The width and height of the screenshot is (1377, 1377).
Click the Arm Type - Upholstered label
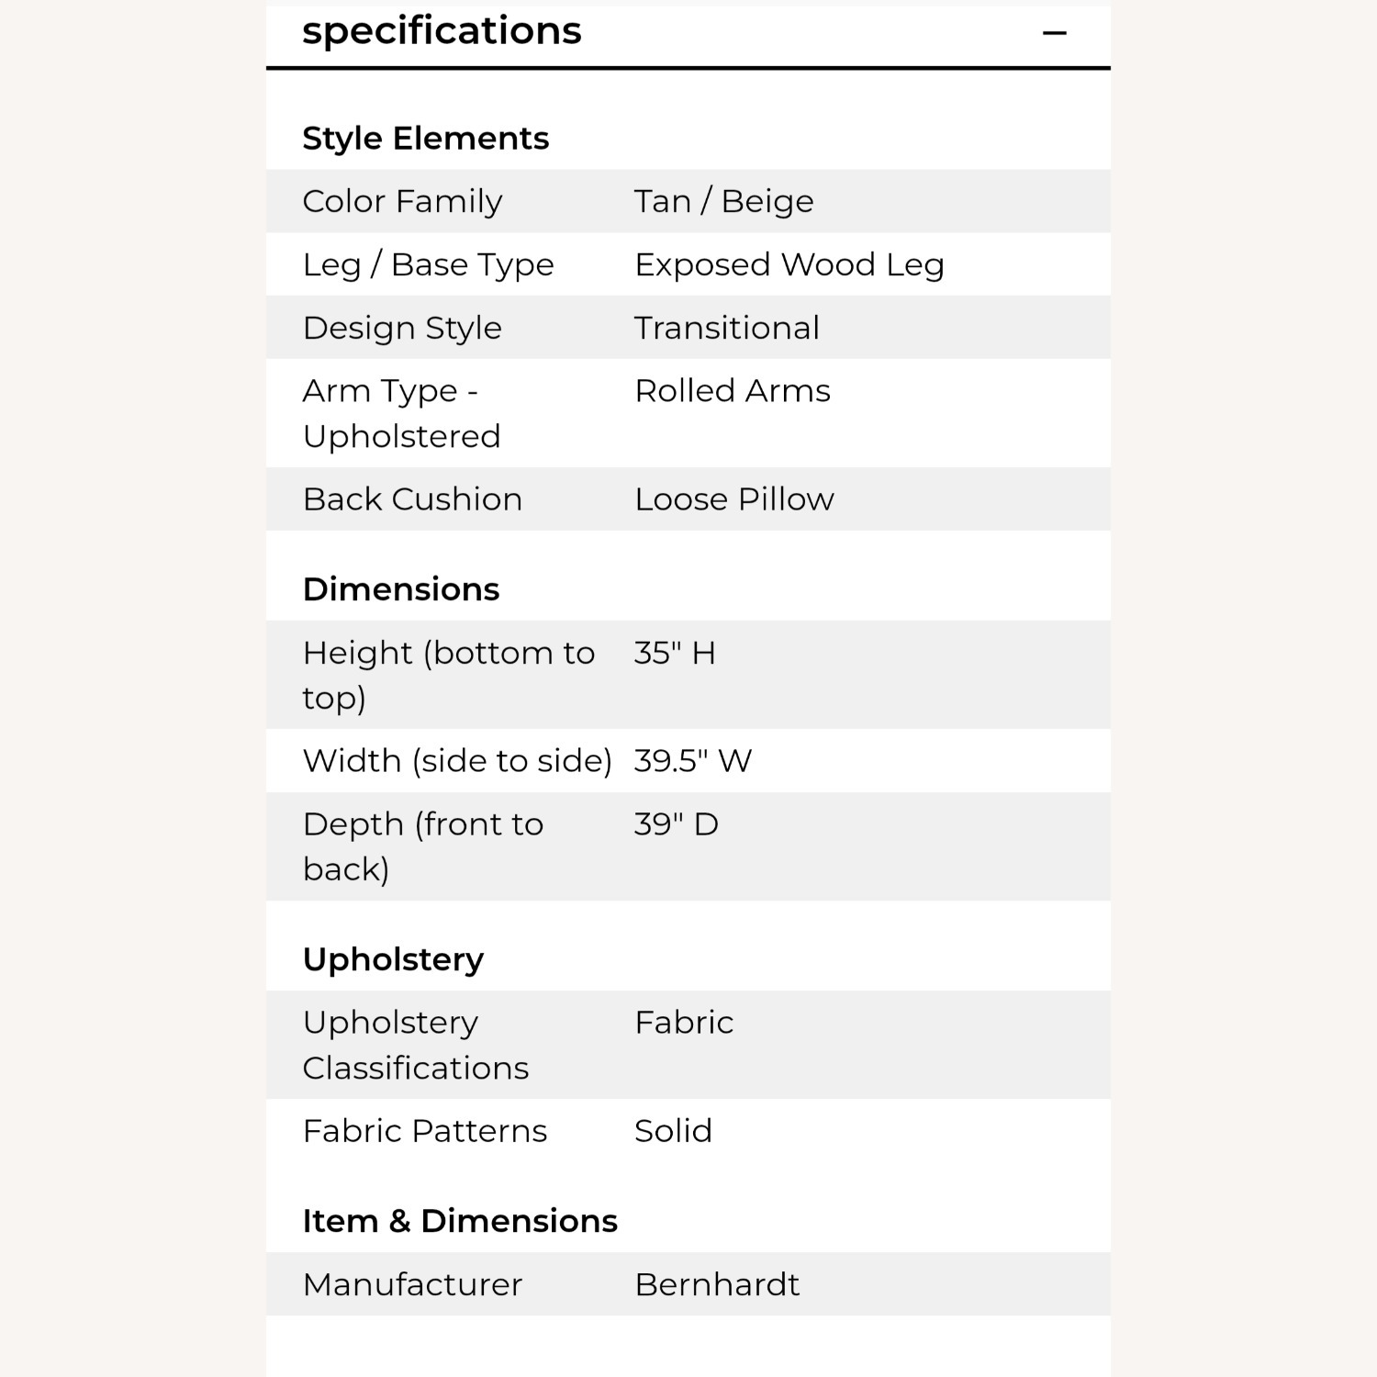(401, 413)
